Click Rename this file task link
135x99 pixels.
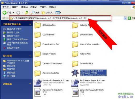pos(14,29)
